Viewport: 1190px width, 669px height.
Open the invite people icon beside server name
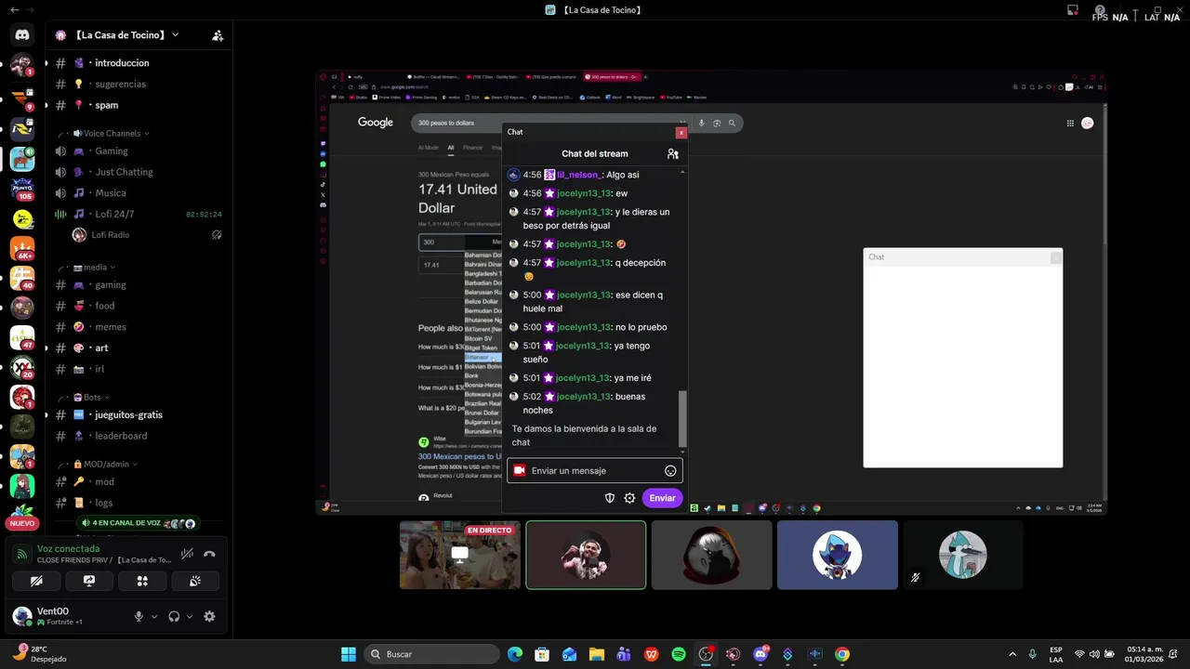(218, 35)
